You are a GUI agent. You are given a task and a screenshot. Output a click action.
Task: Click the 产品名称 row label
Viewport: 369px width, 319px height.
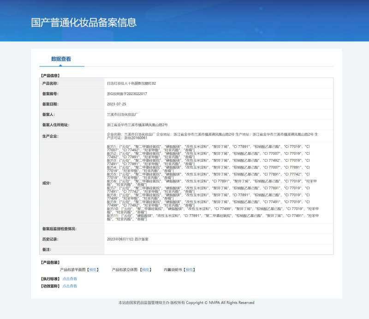pyautogui.click(x=50, y=83)
